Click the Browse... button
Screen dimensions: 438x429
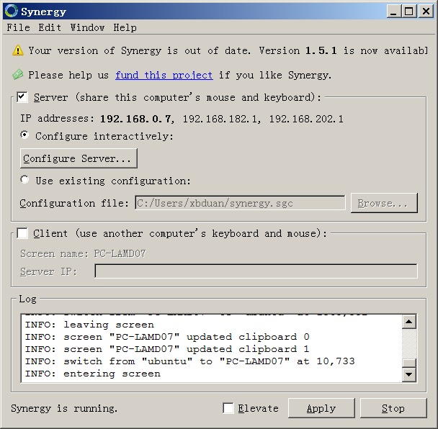[384, 203]
